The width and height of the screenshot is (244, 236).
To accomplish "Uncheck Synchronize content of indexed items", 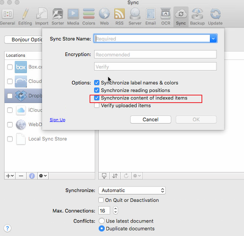I will 97,98.
